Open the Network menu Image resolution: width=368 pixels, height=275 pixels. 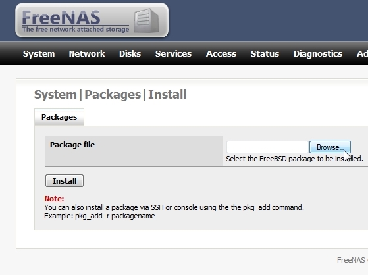tap(87, 54)
